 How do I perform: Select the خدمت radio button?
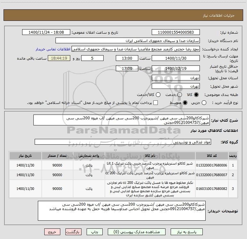(180, 95)
